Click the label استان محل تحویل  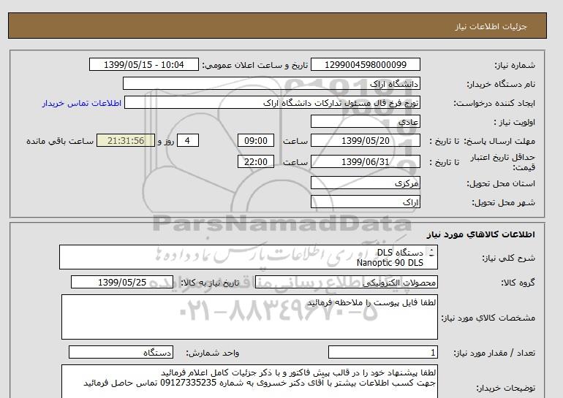click(x=501, y=183)
